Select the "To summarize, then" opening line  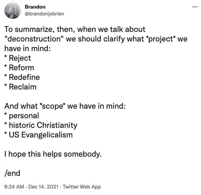75,29
